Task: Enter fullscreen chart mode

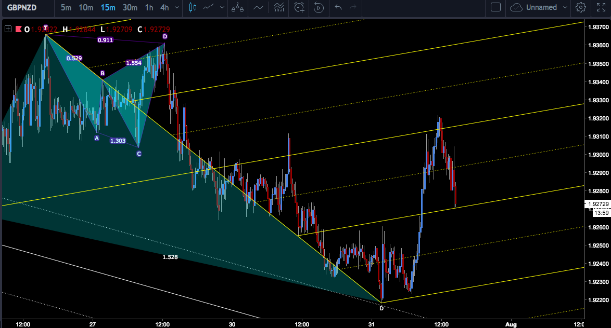Action: coord(601,7)
